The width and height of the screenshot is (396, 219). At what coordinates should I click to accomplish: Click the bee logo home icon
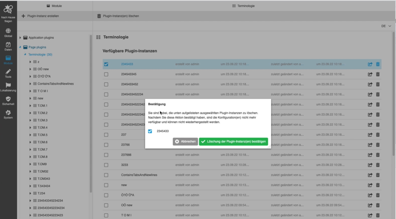[x=8, y=10]
